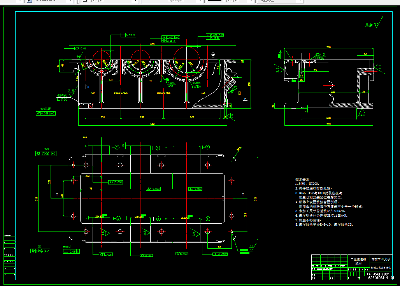Viewport: 400px width, 286px height.
Task: Click the lifting eye symbol in front view
Action: pos(213,55)
